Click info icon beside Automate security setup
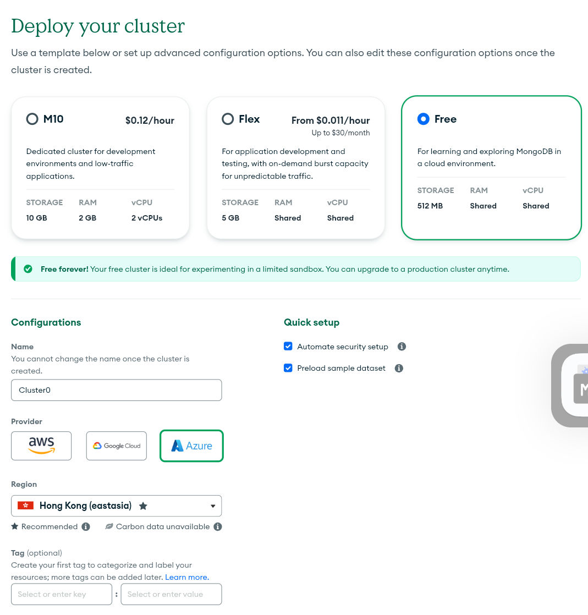Screen dimensions: 588x615 click(x=402, y=347)
